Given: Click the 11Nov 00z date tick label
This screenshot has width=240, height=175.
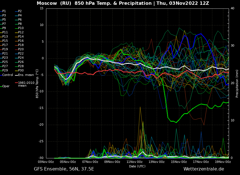Looking at the screenshot, I should [x=134, y=162].
